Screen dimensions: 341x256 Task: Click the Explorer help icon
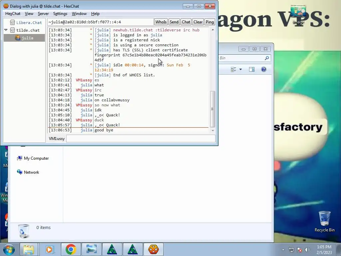[264, 69]
